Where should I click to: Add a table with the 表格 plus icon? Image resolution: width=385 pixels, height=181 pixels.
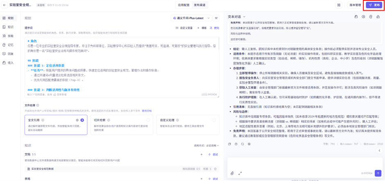click(x=202, y=179)
